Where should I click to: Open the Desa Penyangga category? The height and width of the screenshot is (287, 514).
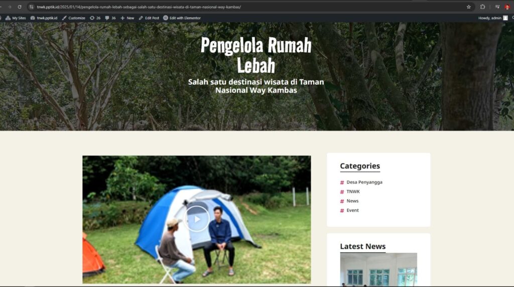[364, 182]
